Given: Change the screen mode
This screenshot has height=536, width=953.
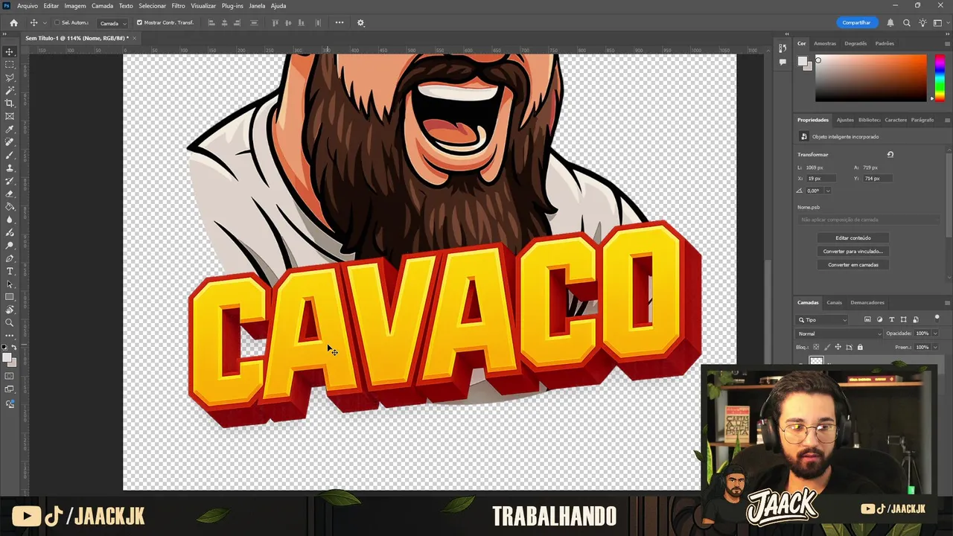Looking at the screenshot, I should [x=10, y=389].
